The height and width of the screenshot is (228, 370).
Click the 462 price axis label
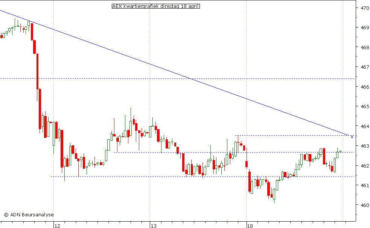(365, 166)
